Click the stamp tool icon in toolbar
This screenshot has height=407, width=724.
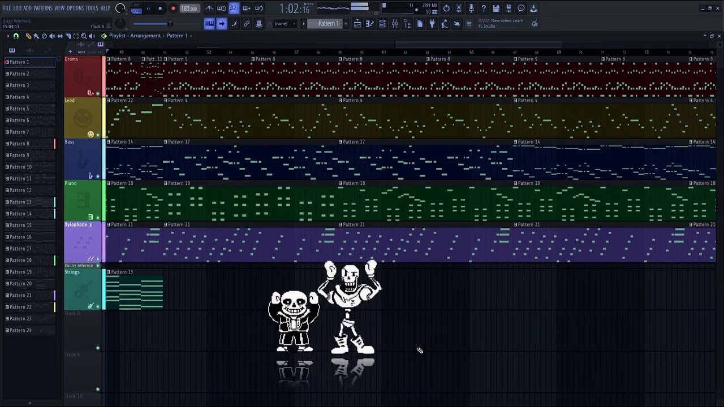(258, 24)
